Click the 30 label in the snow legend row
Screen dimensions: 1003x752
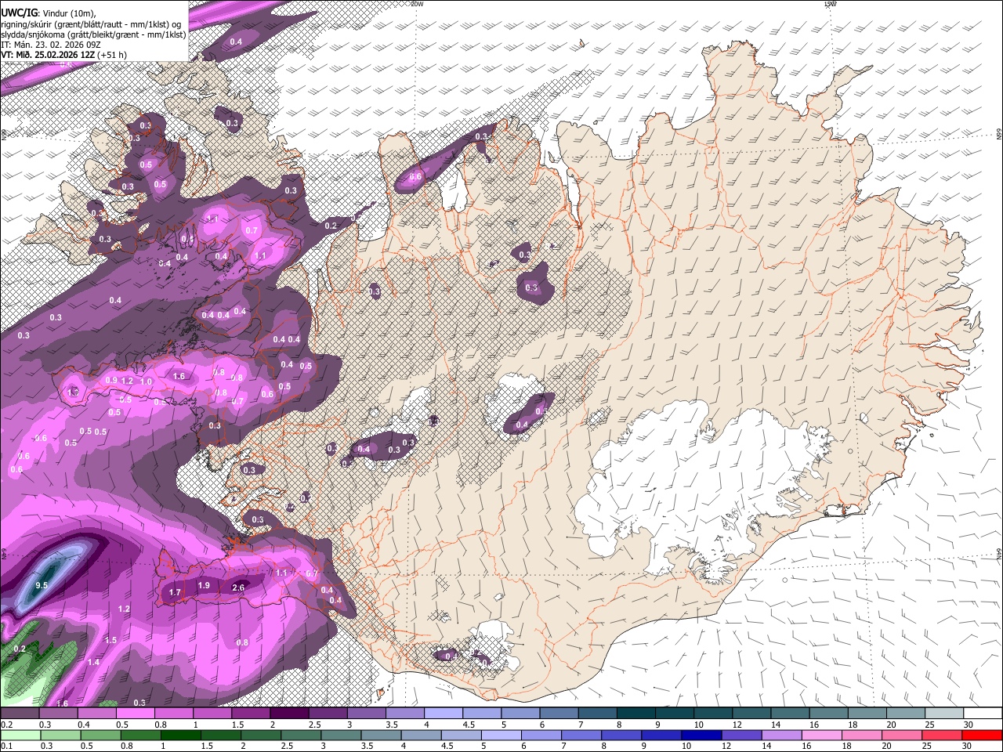coord(968,725)
